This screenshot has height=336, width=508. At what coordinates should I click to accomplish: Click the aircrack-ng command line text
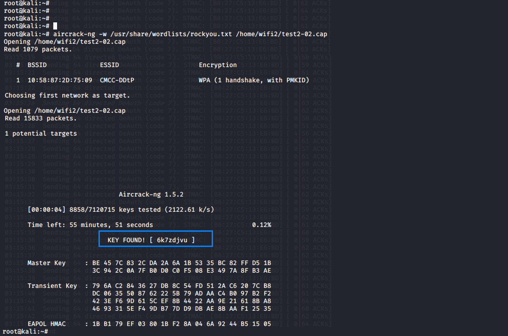190,34
